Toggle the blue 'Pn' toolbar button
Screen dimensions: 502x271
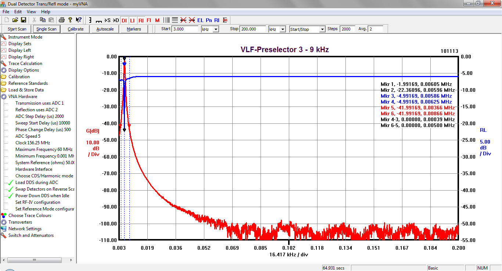tap(209, 20)
